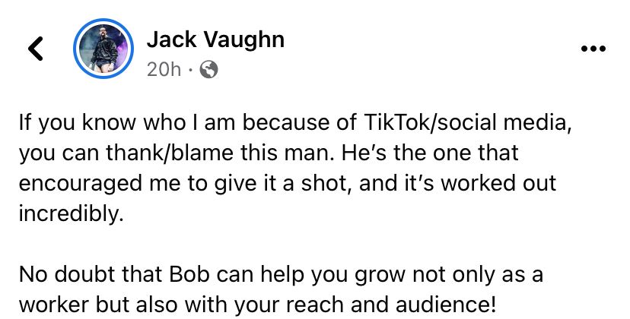The image size is (630, 319).
Task: Open Jack Vaughn's profile picture
Action: 103,49
